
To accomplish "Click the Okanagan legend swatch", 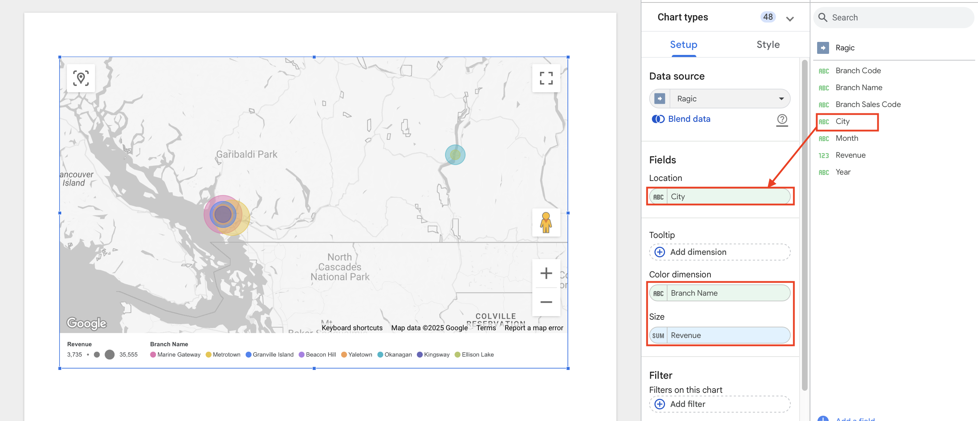I will tap(380, 355).
